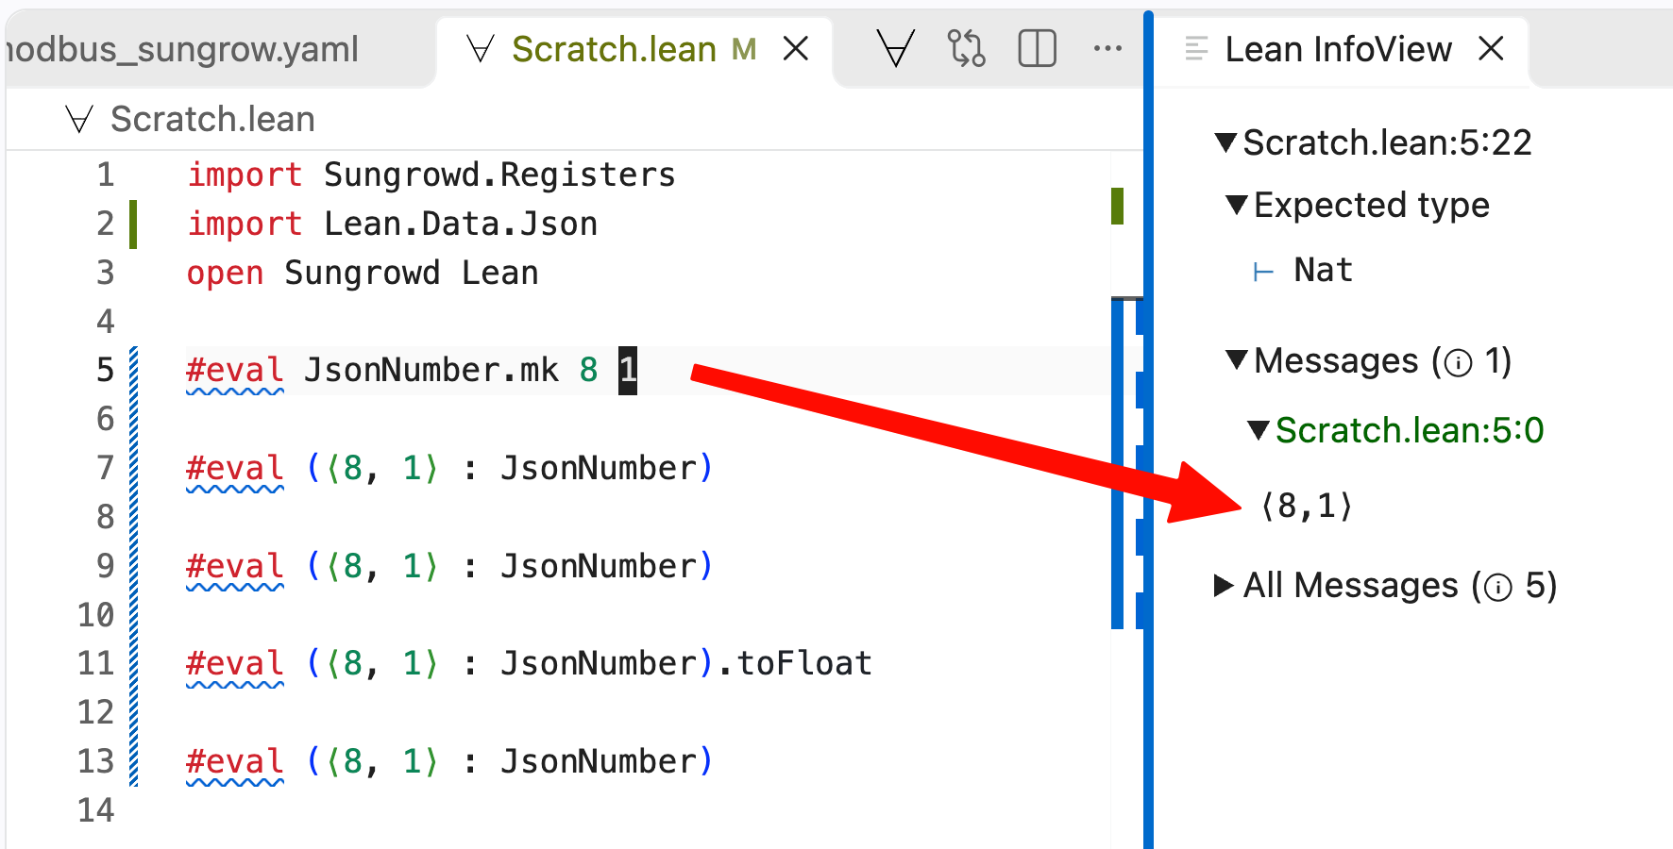This screenshot has width=1673, height=849.
Task: Collapse the Messages (1) section
Action: (1237, 360)
